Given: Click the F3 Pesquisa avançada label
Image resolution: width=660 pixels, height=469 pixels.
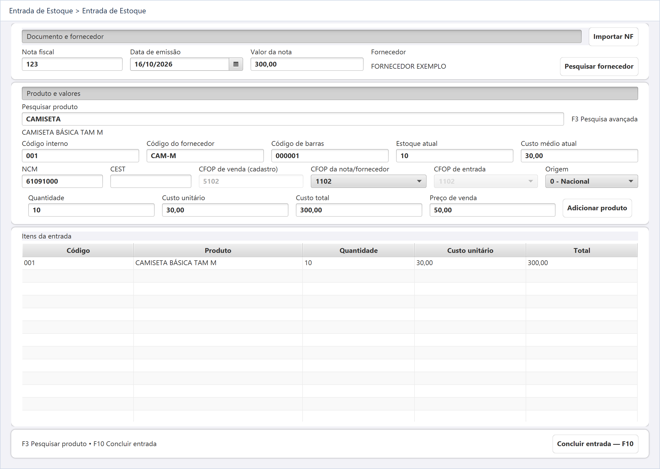Looking at the screenshot, I should [604, 119].
